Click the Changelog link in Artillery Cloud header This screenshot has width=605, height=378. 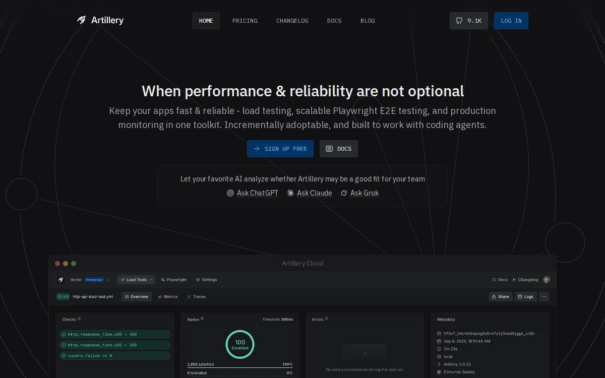525,280
